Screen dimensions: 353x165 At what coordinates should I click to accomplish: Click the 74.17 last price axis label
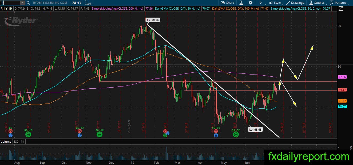(x=342, y=90)
